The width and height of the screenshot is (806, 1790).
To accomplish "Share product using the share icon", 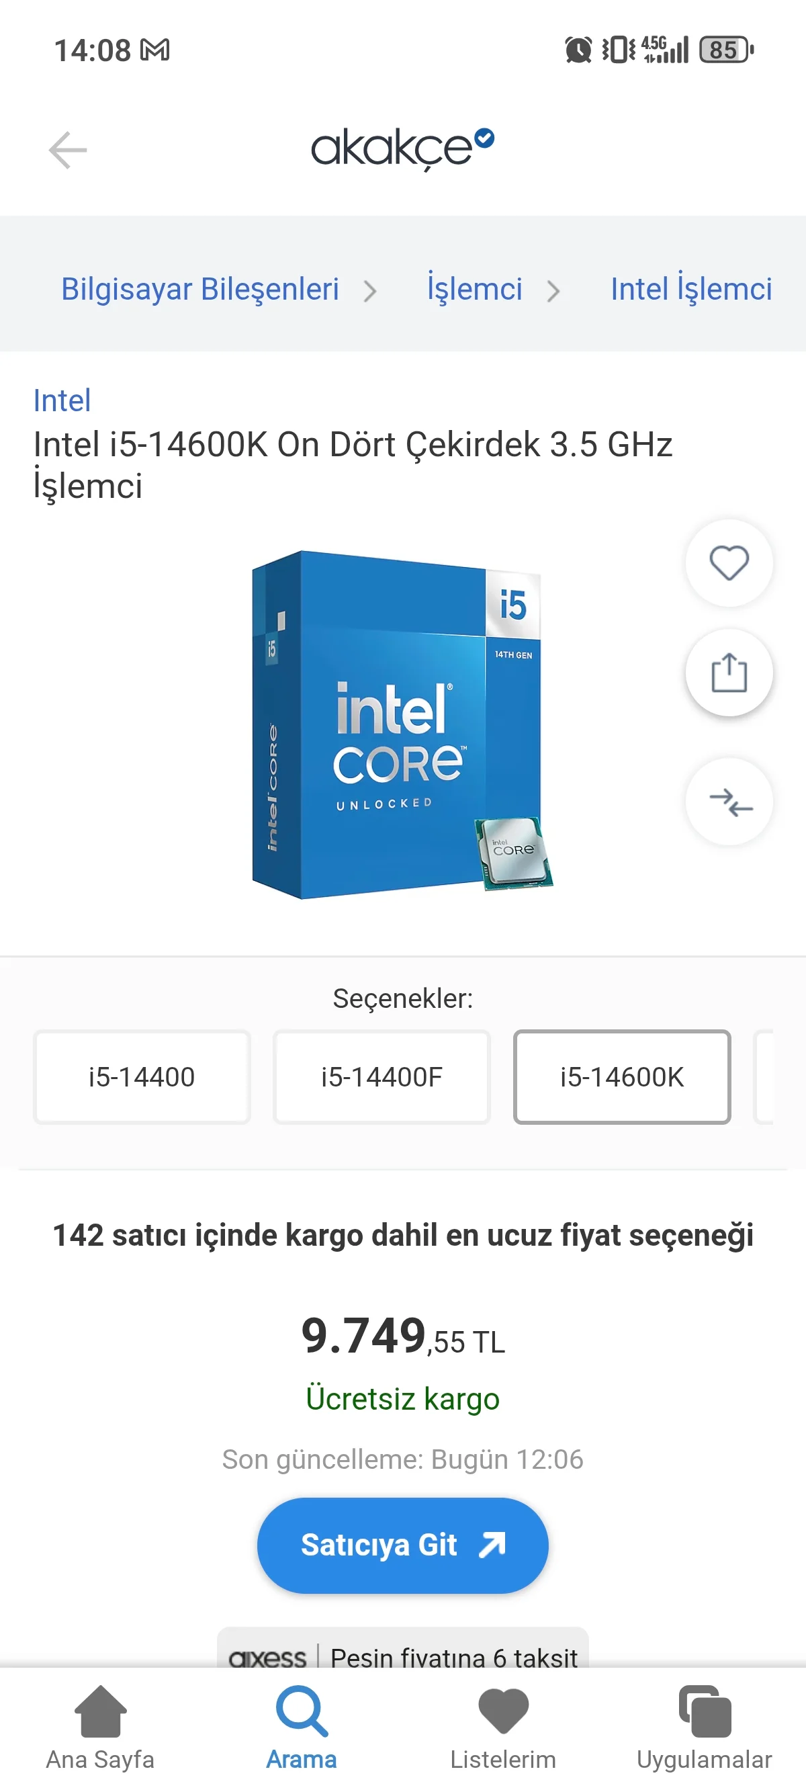I will tap(729, 672).
